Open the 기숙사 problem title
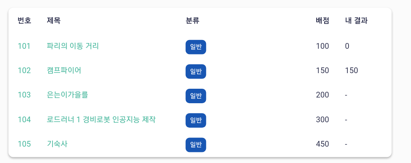411x163 pixels. pyautogui.click(x=57, y=144)
